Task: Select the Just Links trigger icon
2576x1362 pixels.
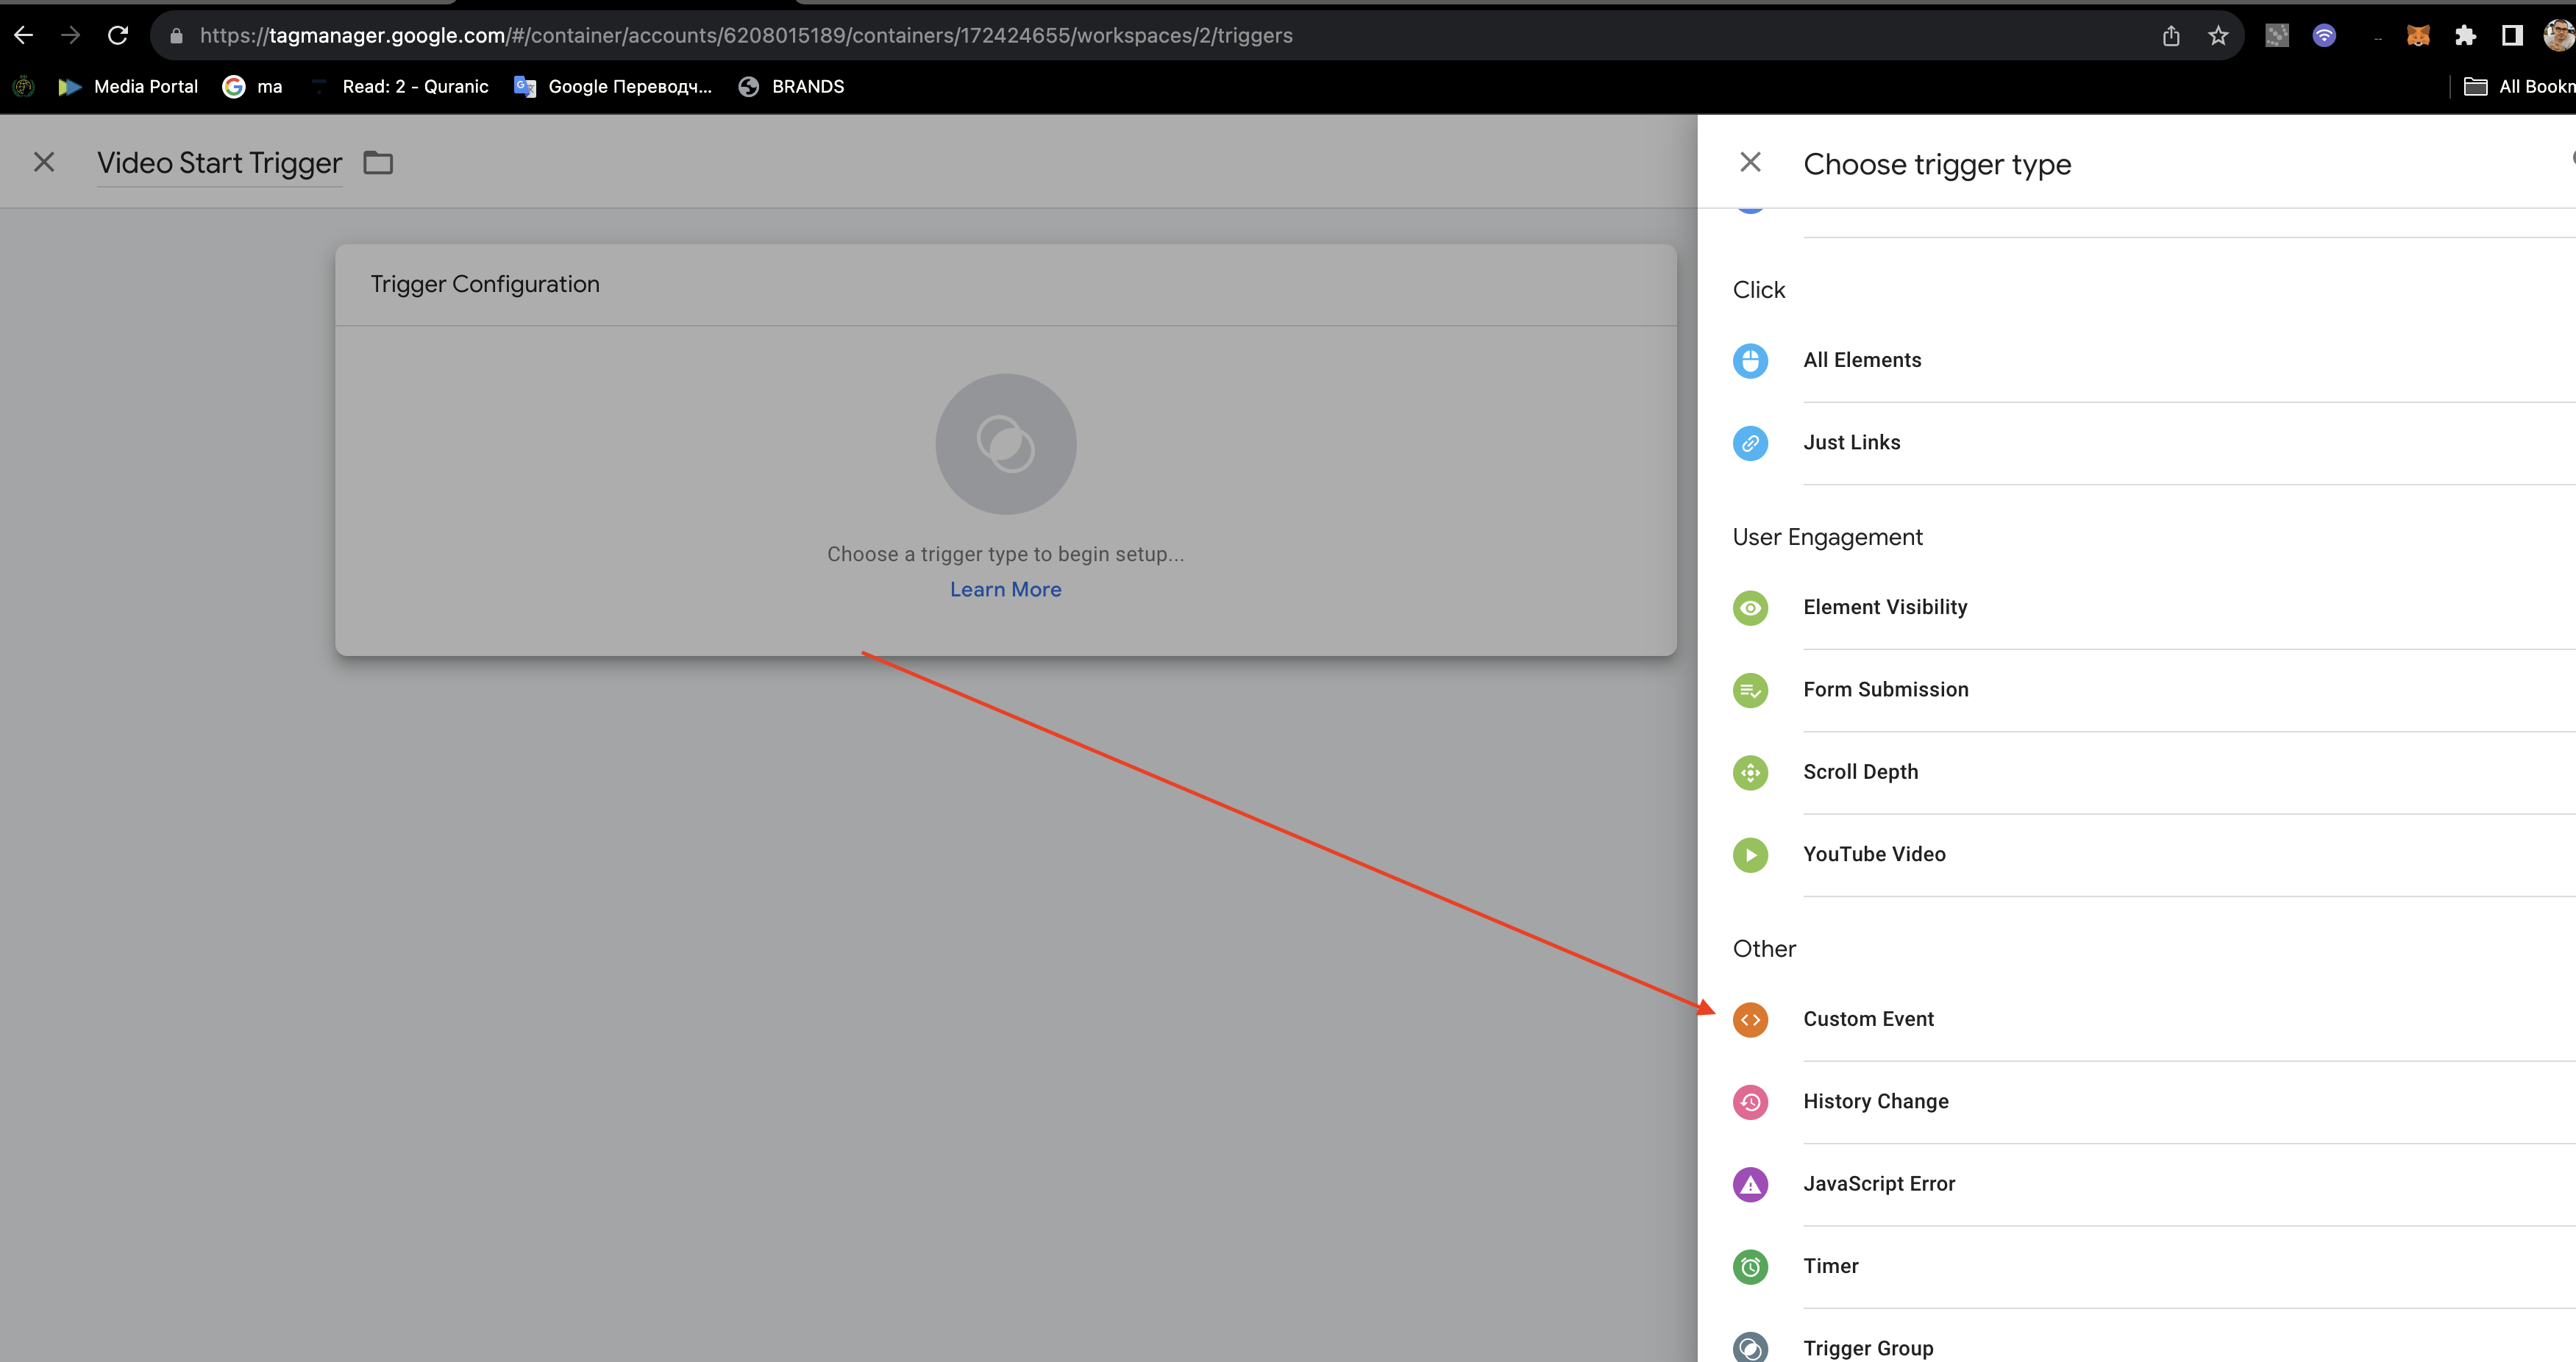Action: 1750,443
